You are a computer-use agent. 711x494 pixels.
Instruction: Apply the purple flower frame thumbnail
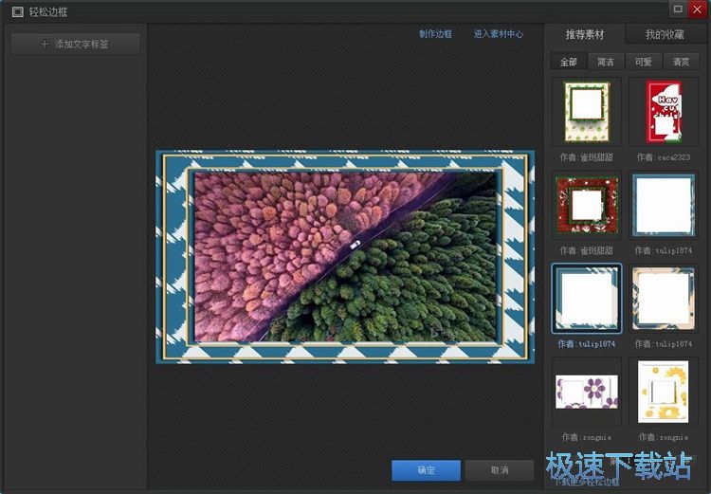(587, 392)
